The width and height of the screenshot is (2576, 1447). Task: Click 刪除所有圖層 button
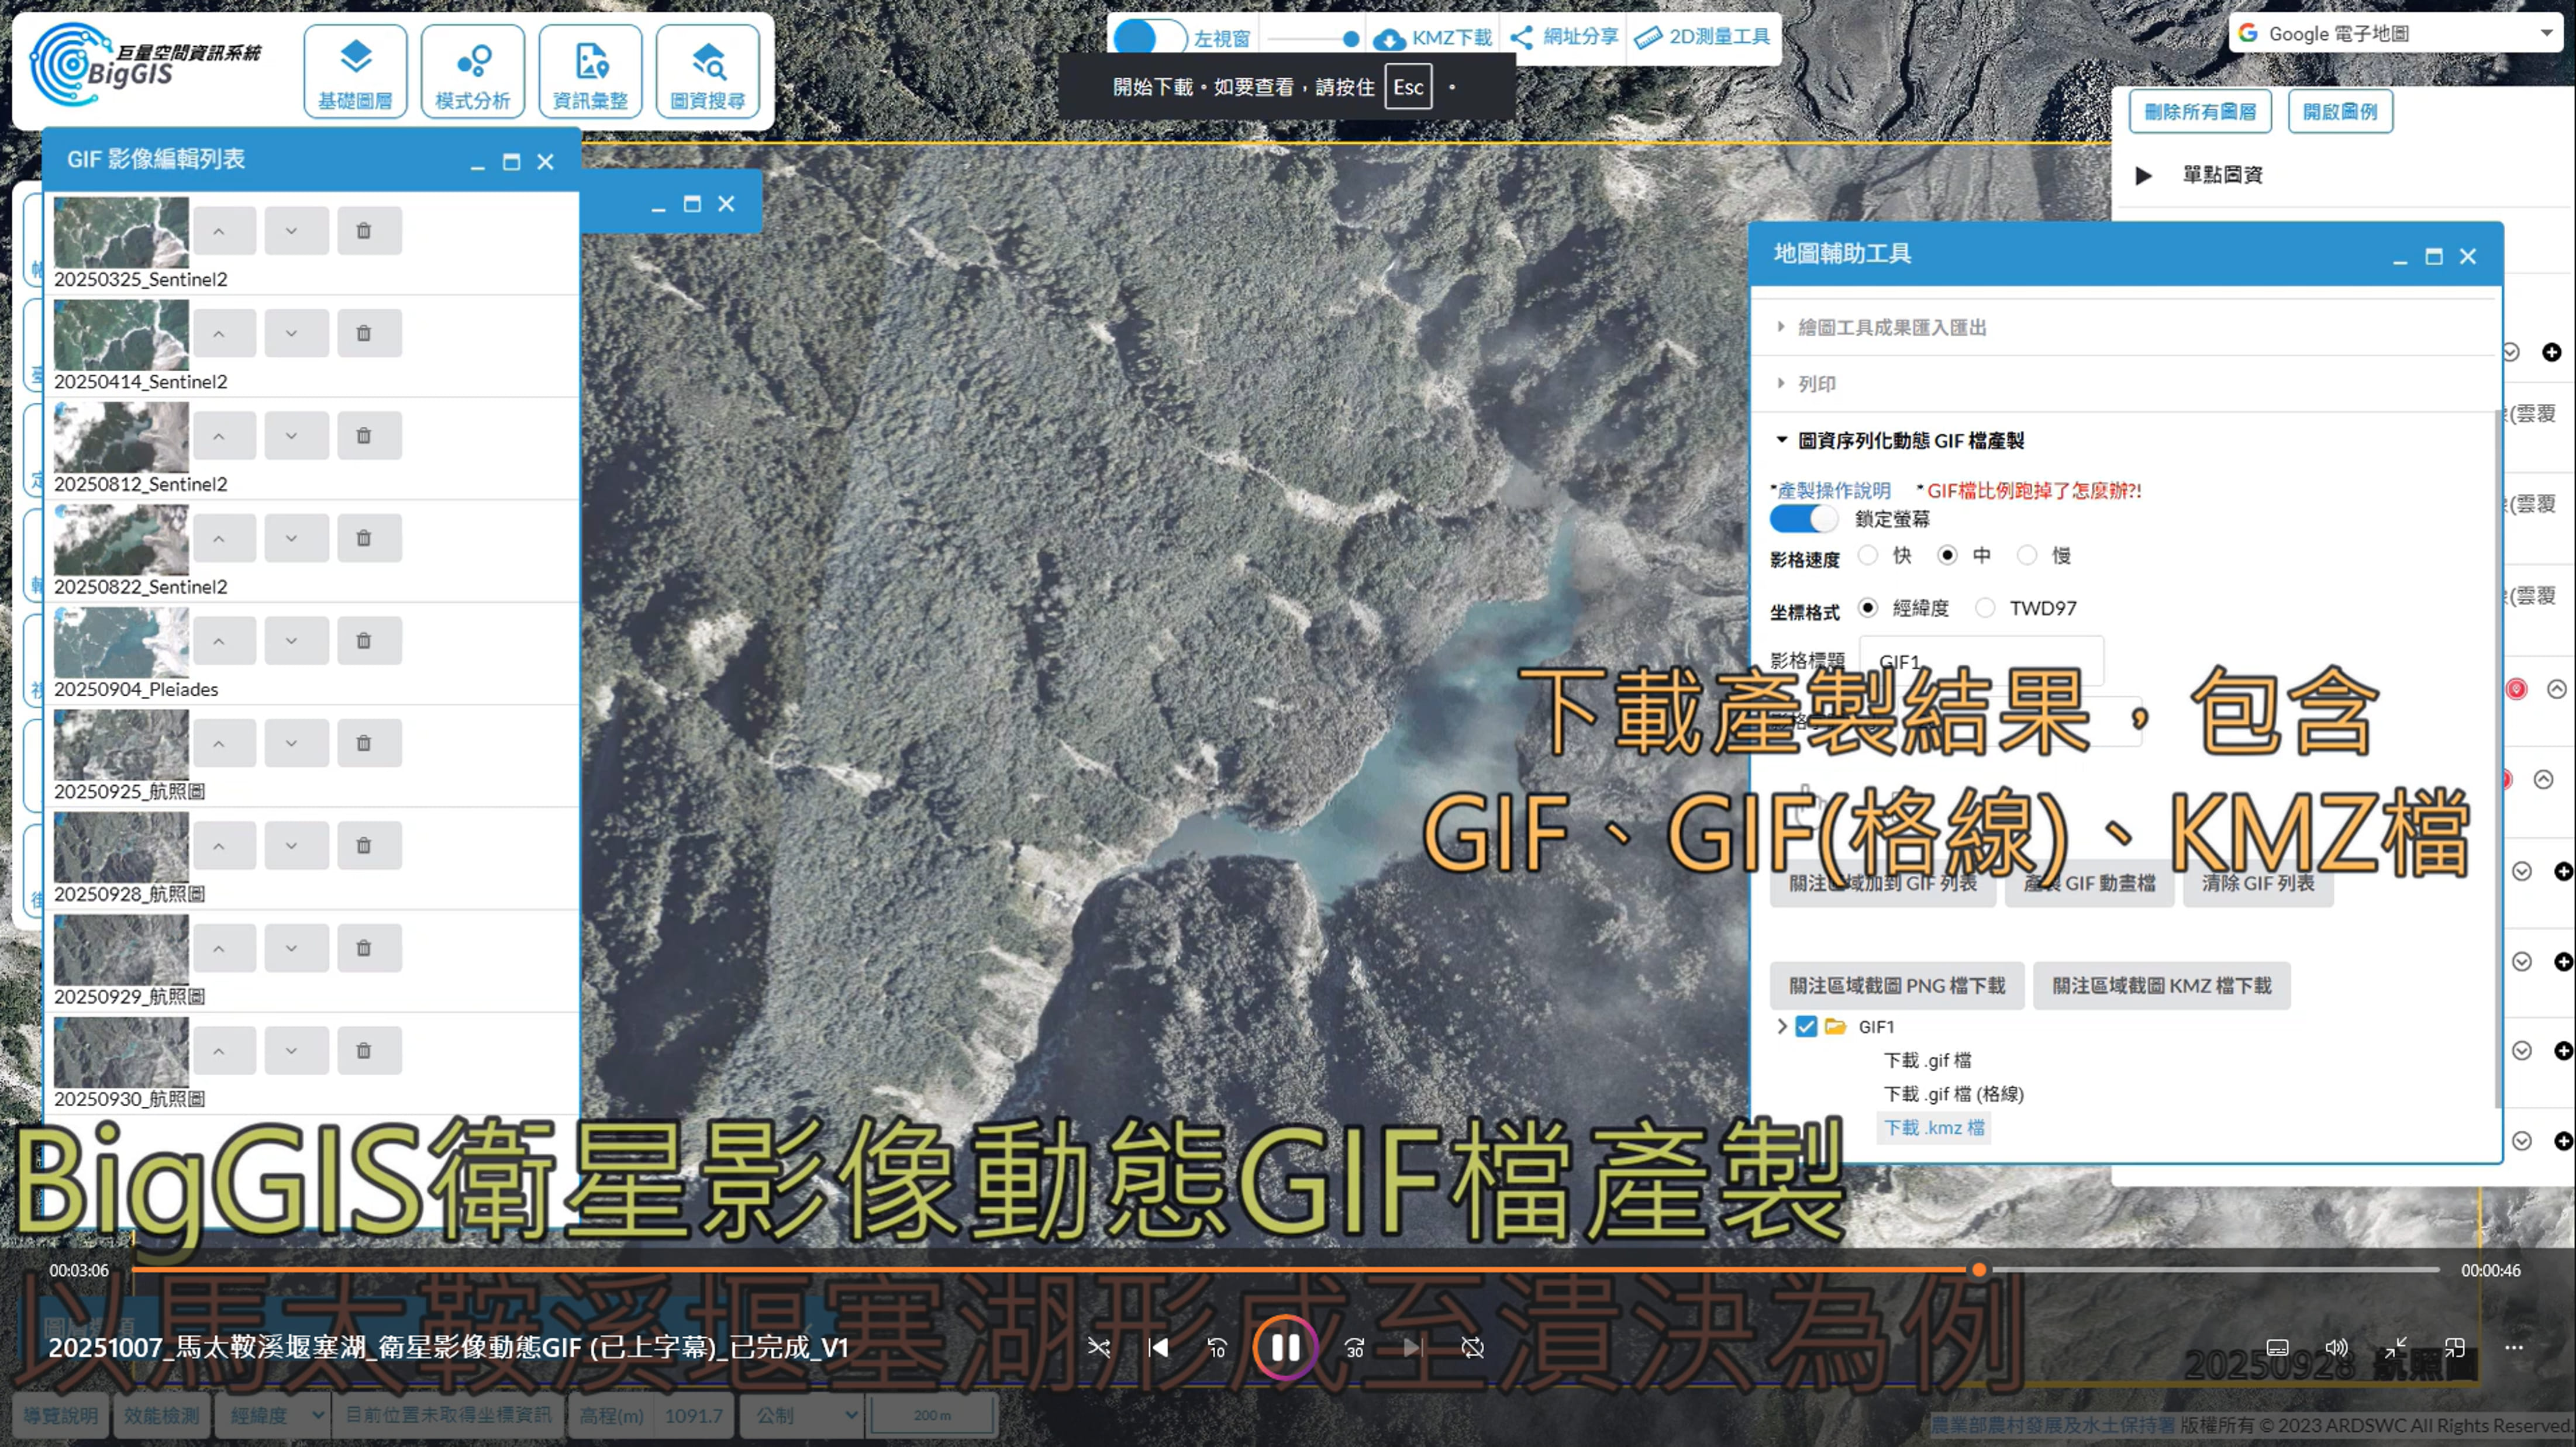2199,111
